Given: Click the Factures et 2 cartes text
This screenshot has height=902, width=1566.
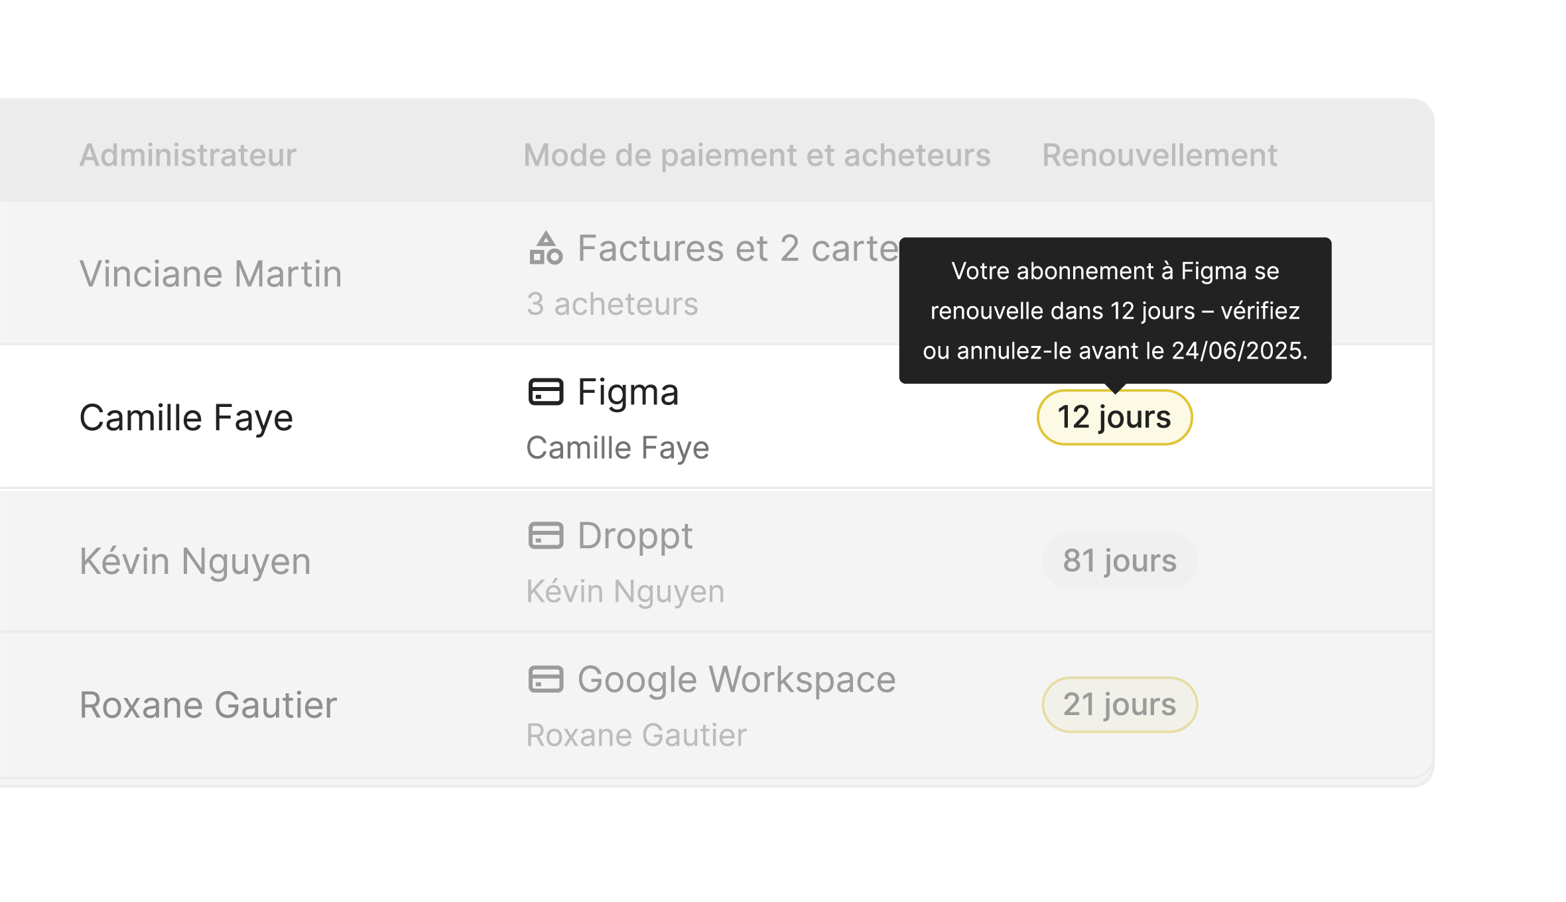Looking at the screenshot, I should 736,249.
